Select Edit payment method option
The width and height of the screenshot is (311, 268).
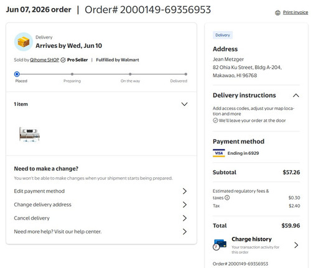click(101, 191)
